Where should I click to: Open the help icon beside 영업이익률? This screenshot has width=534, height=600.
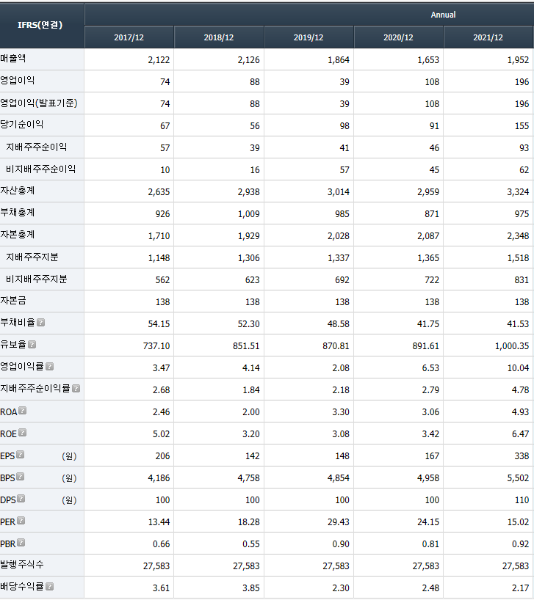(x=49, y=366)
